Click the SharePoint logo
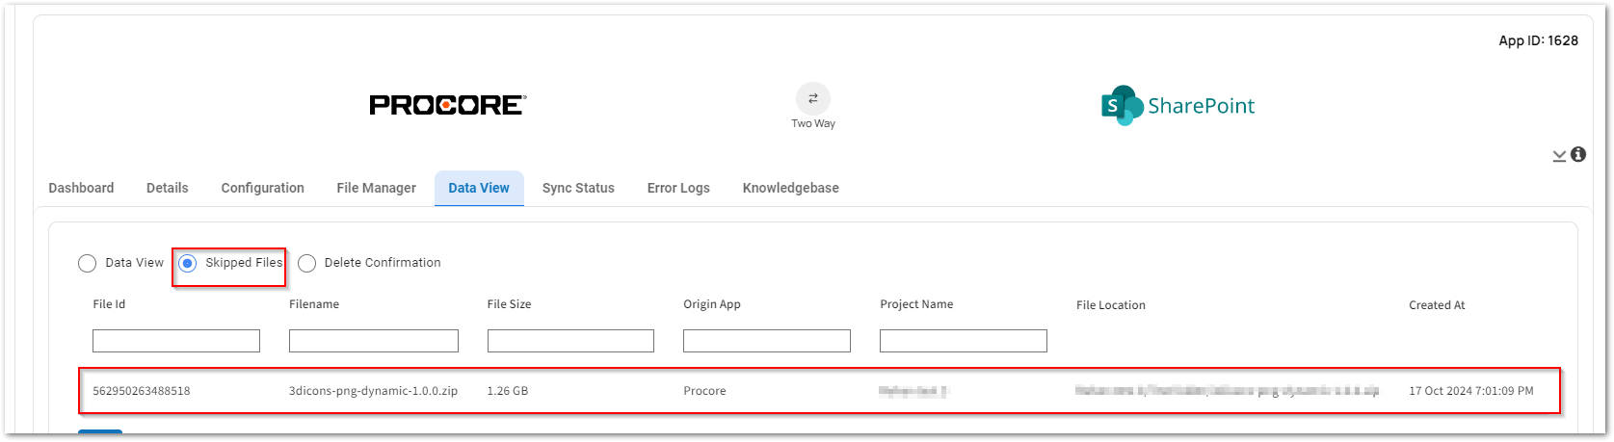The height and width of the screenshot is (442, 1614). 1177,106
